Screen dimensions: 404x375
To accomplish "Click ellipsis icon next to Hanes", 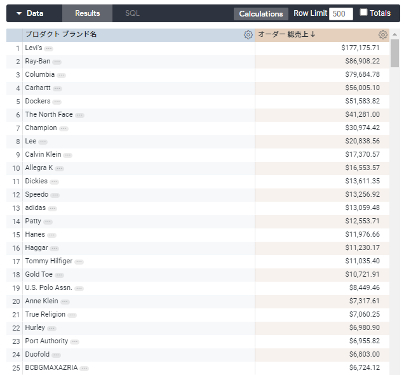I will [52, 235].
